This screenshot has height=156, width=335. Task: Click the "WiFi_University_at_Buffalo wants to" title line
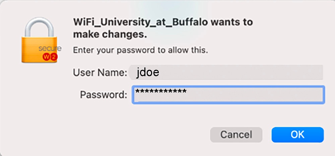163,23
